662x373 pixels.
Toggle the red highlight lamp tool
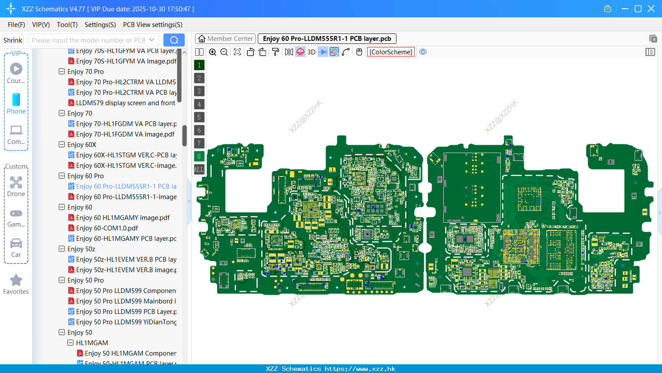click(x=300, y=52)
